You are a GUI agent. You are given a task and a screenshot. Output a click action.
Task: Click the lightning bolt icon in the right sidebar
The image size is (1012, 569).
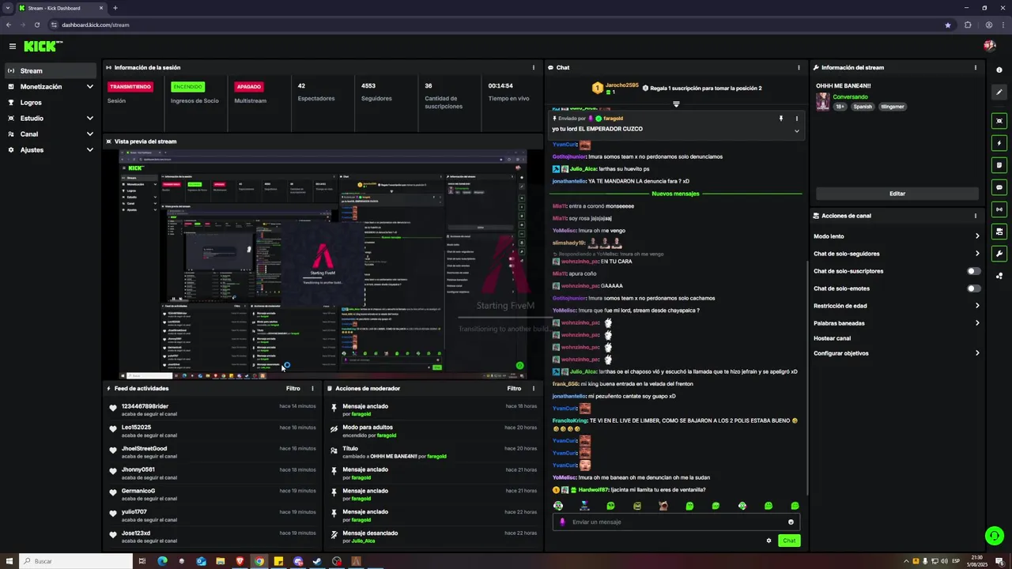click(x=999, y=143)
